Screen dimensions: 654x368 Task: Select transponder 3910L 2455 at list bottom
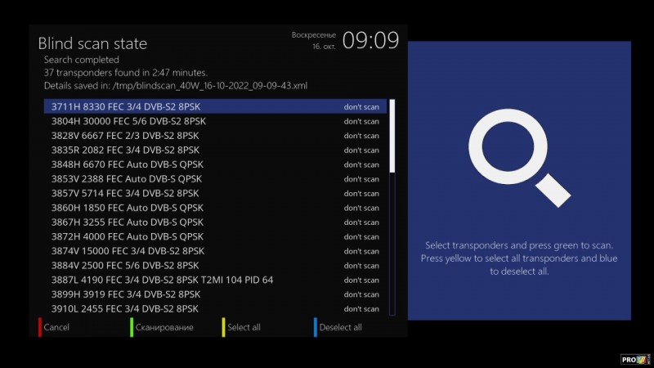click(x=124, y=308)
